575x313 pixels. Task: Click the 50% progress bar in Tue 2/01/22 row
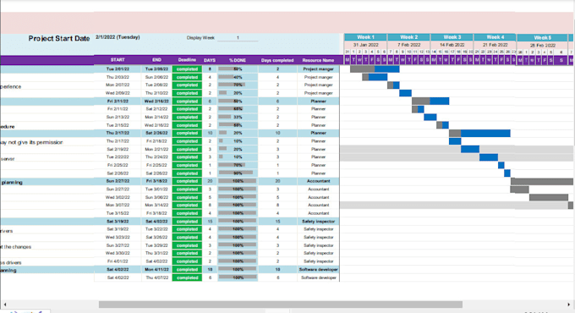tap(238, 69)
